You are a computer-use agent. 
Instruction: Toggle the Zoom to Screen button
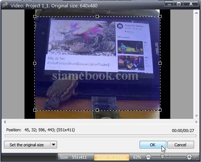111,157
